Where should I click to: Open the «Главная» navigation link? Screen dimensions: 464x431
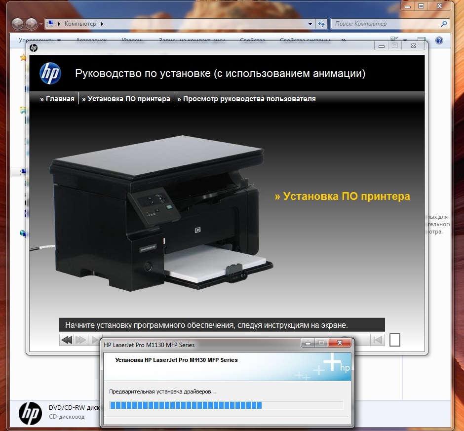57,99
